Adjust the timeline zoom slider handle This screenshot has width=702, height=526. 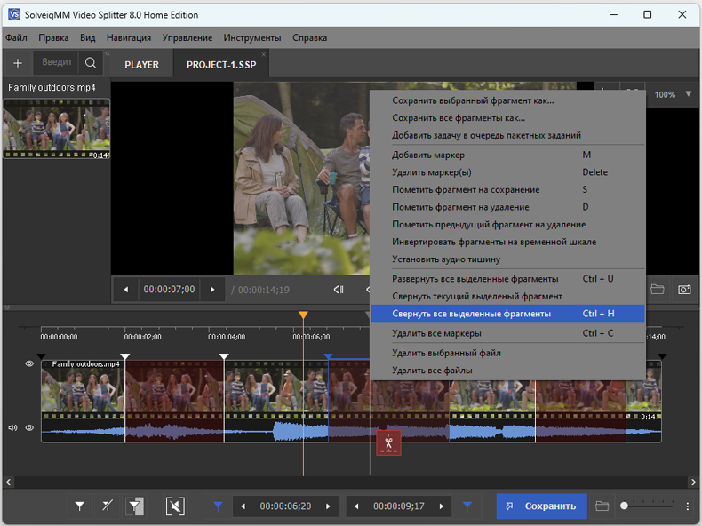pyautogui.click(x=624, y=506)
